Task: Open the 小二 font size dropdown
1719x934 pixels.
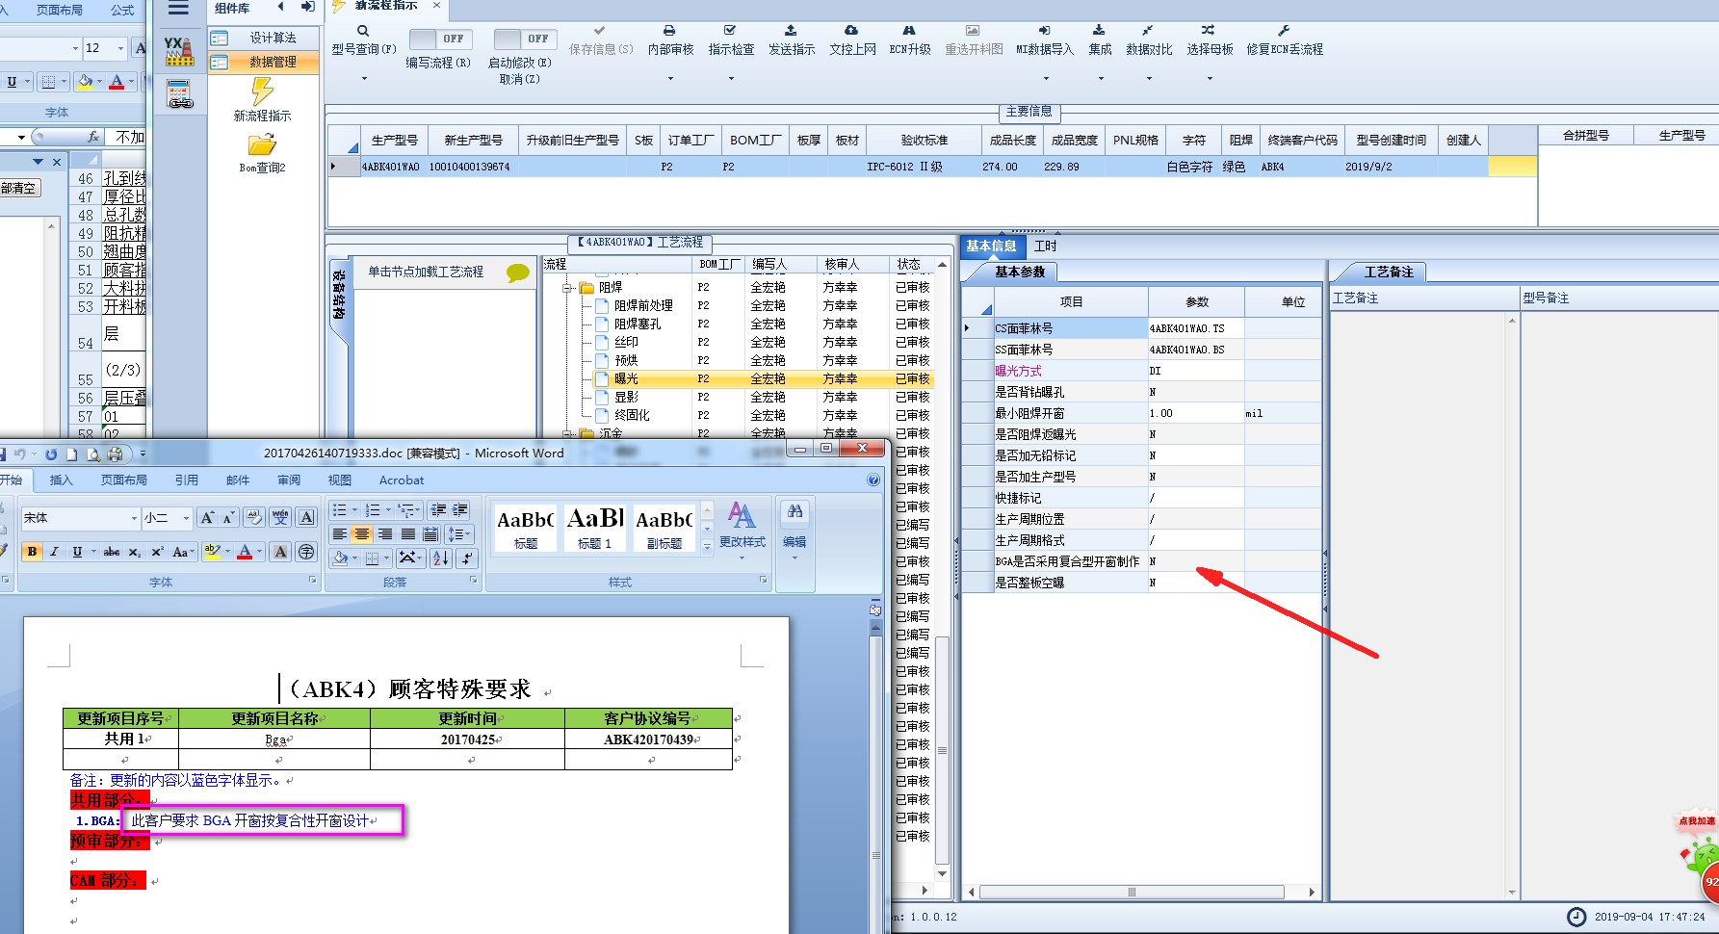Action: (x=186, y=518)
